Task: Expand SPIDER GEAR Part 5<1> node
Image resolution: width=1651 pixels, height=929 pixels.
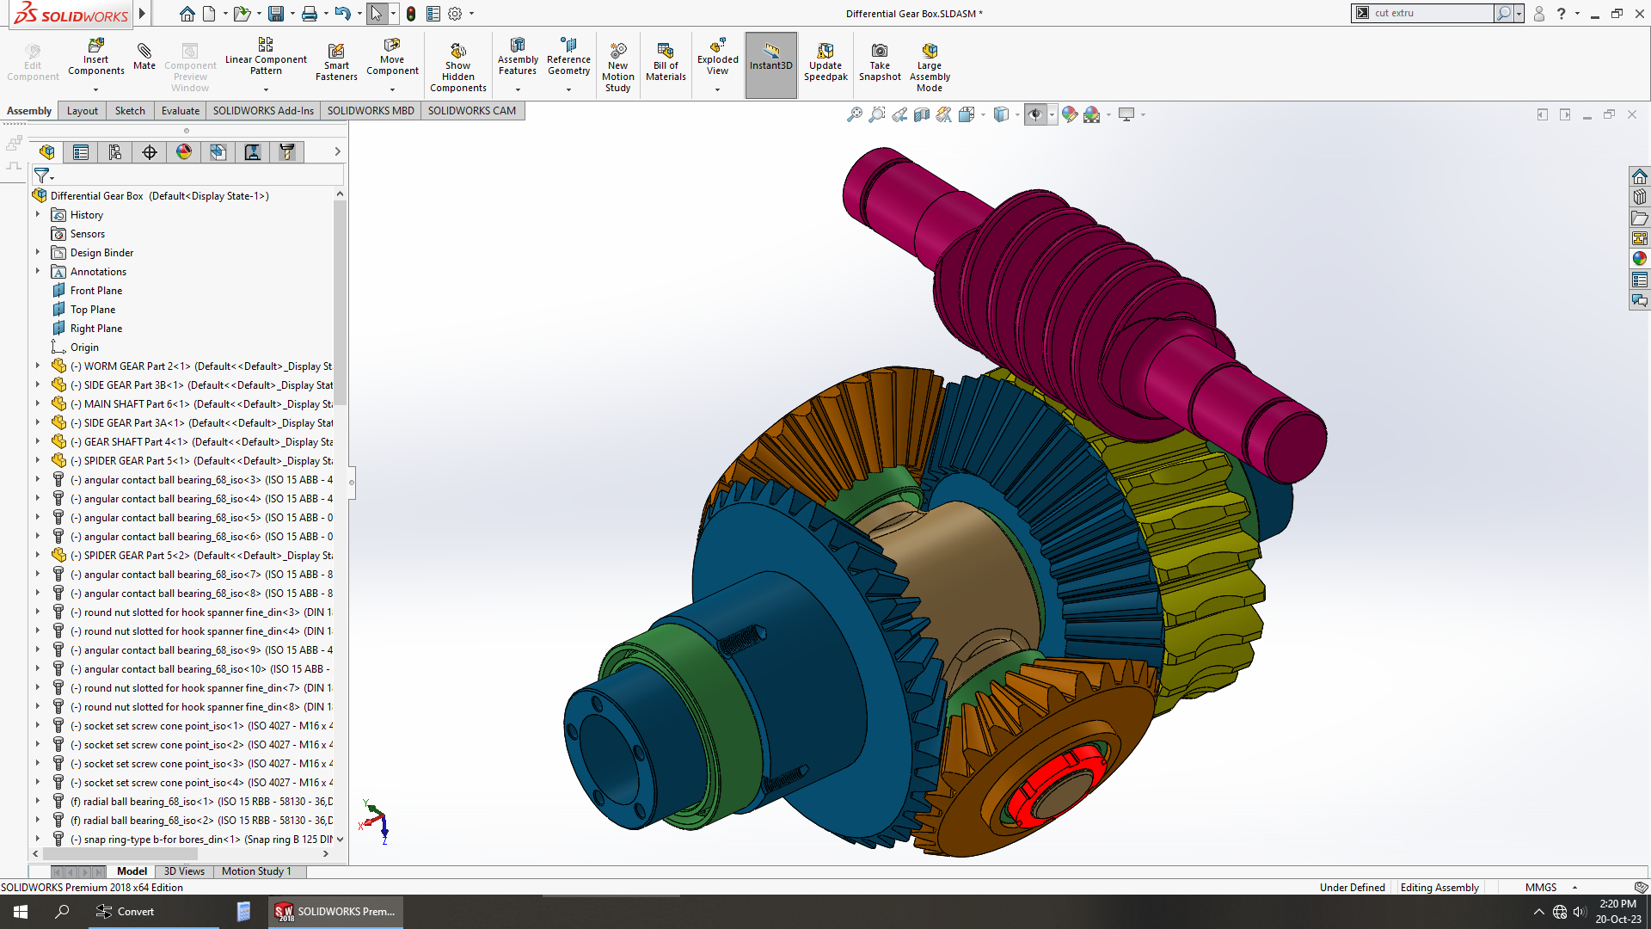Action: pyautogui.click(x=38, y=461)
